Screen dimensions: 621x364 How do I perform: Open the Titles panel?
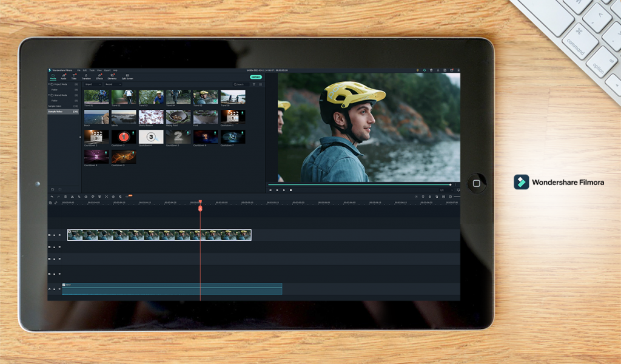(x=74, y=77)
